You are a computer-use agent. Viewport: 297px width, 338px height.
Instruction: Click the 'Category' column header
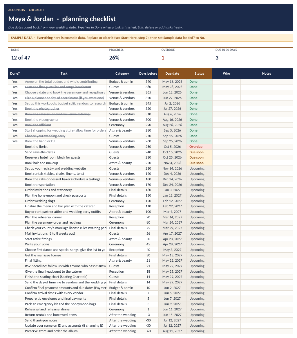(x=122, y=73)
